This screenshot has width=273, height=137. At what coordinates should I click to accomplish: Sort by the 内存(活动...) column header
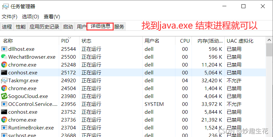(x=208, y=41)
